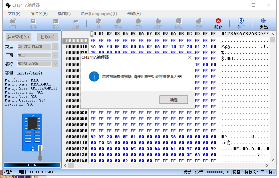
Task: Click the hex view scroll down arrow
Action: coord(273,160)
